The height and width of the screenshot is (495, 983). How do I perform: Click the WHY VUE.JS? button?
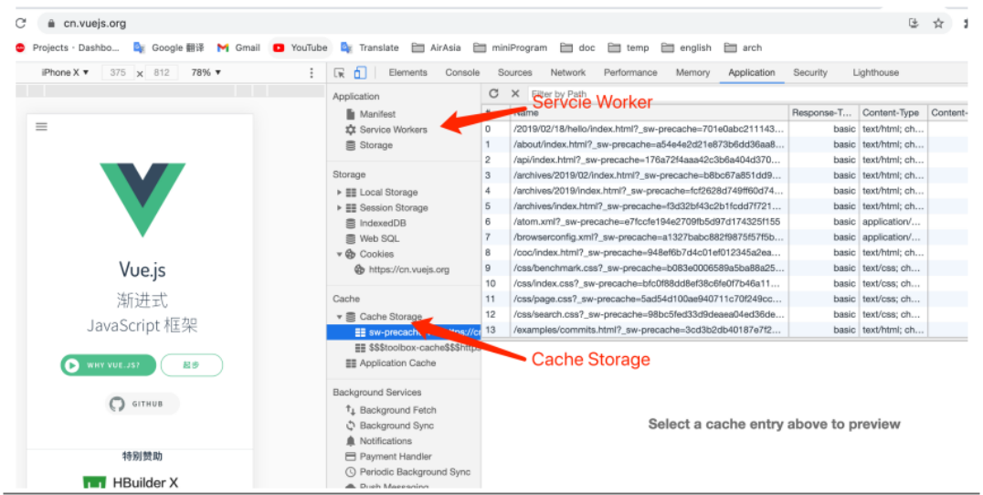point(108,365)
